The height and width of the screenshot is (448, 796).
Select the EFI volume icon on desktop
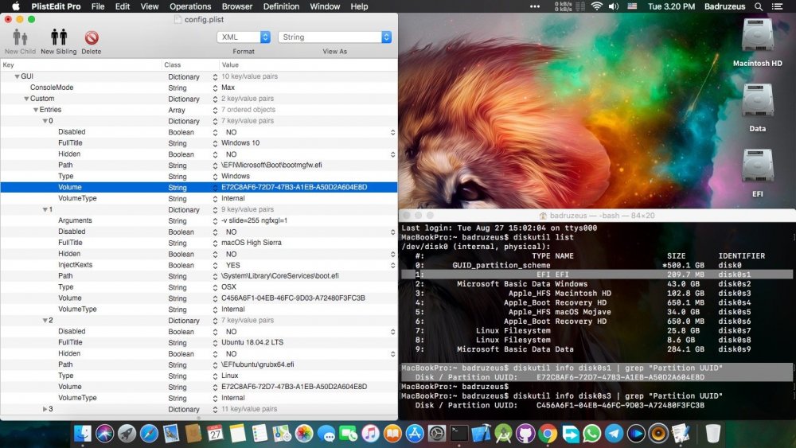pyautogui.click(x=758, y=166)
